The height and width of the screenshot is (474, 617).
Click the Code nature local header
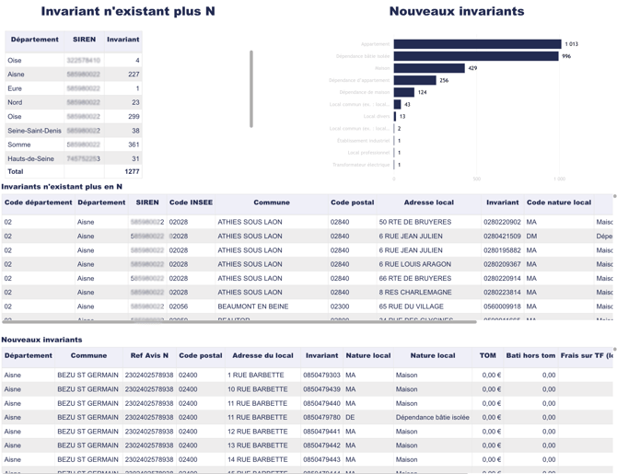pyautogui.click(x=558, y=202)
